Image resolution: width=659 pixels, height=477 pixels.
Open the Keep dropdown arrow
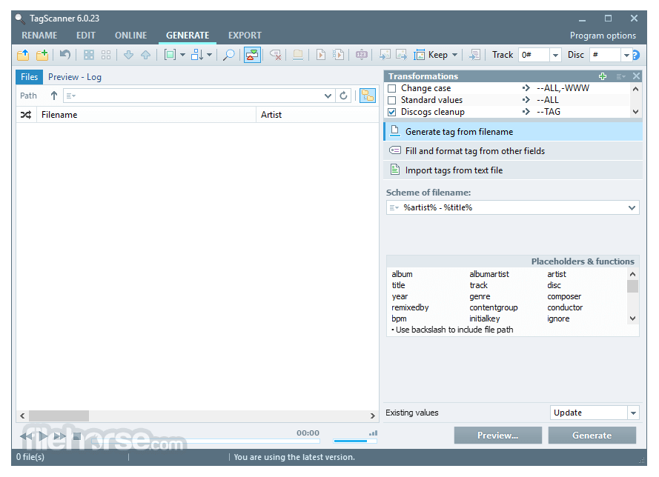click(454, 55)
